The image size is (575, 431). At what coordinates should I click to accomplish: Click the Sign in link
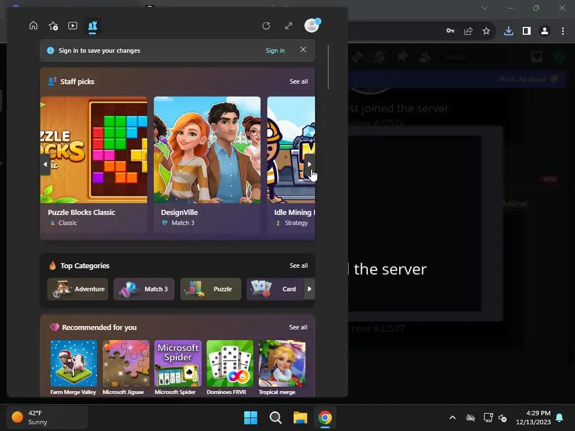275,51
